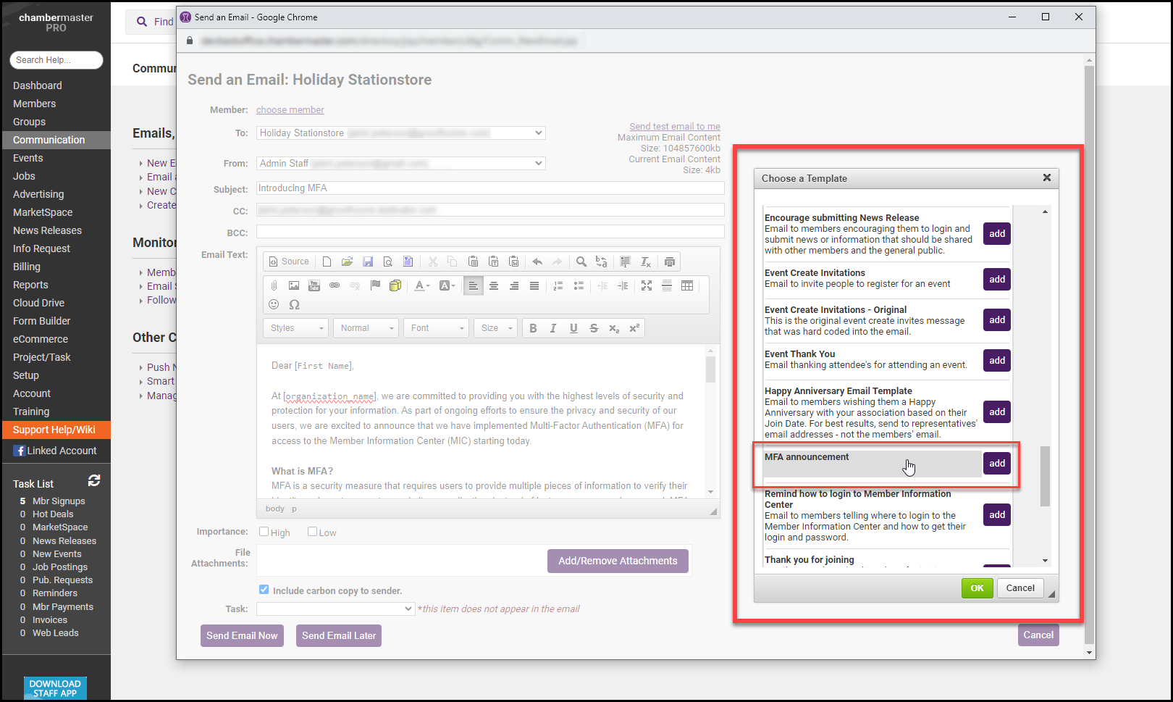Click the Insert Table icon
The height and width of the screenshot is (702, 1173).
[687, 285]
